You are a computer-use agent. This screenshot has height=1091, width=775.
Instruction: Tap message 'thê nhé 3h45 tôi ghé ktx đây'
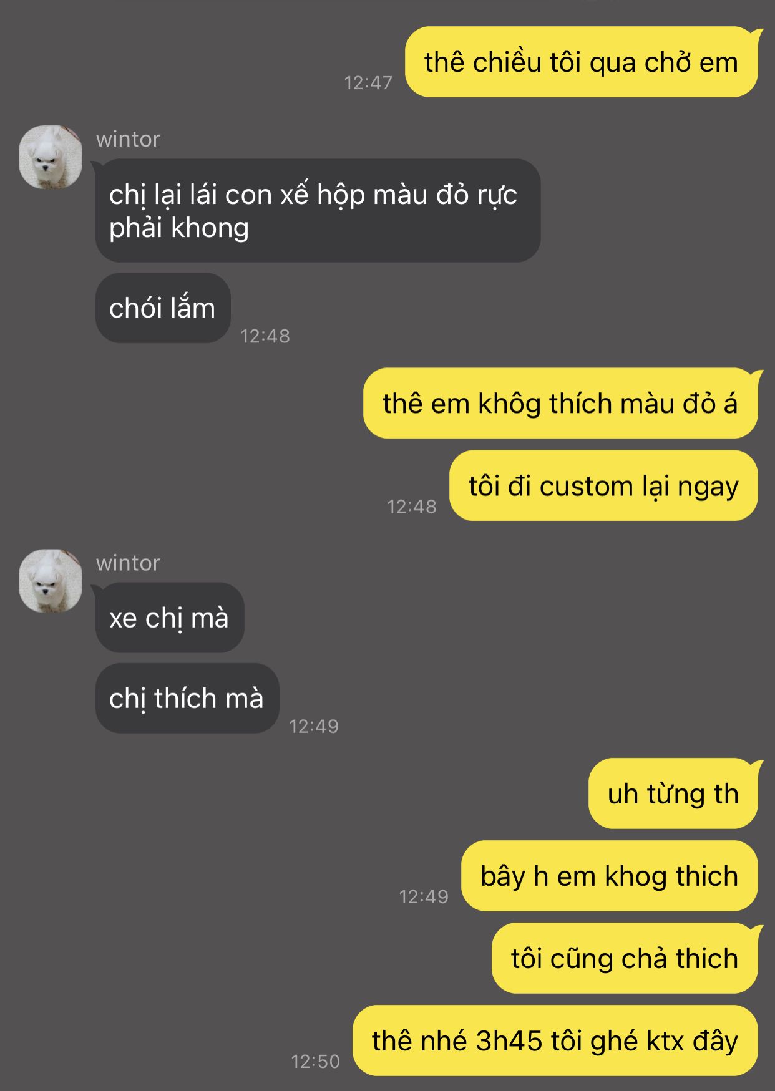coord(555,1040)
